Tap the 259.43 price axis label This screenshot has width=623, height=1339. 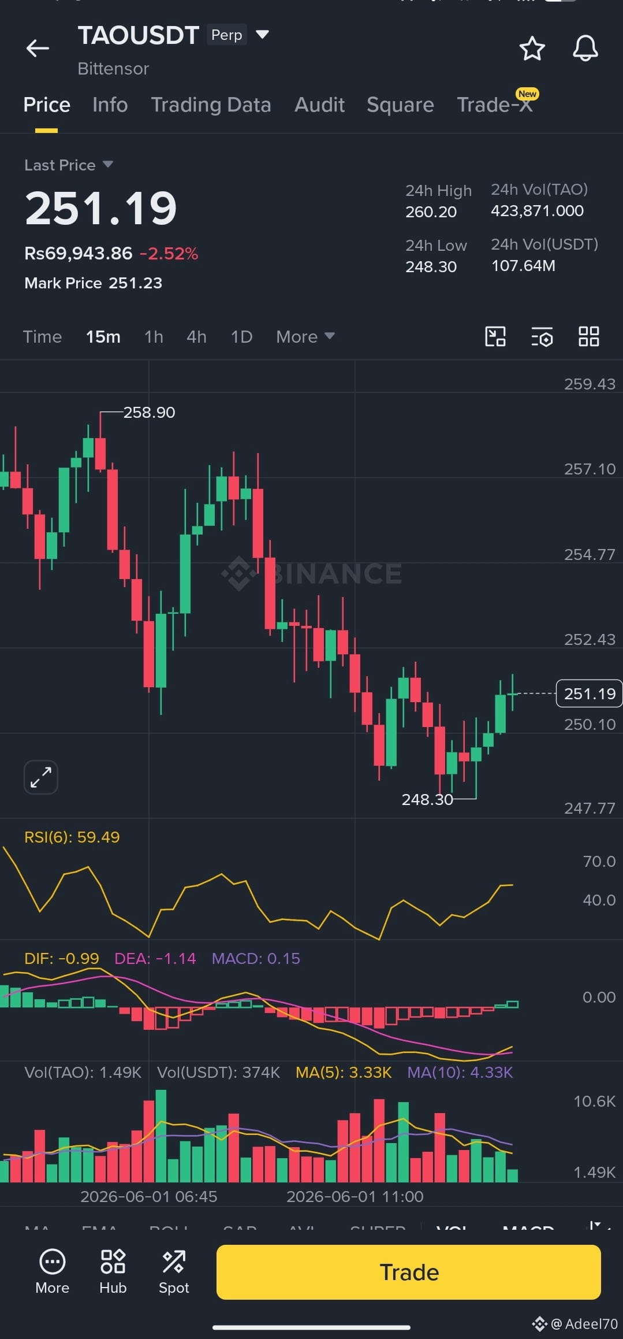pyautogui.click(x=590, y=384)
